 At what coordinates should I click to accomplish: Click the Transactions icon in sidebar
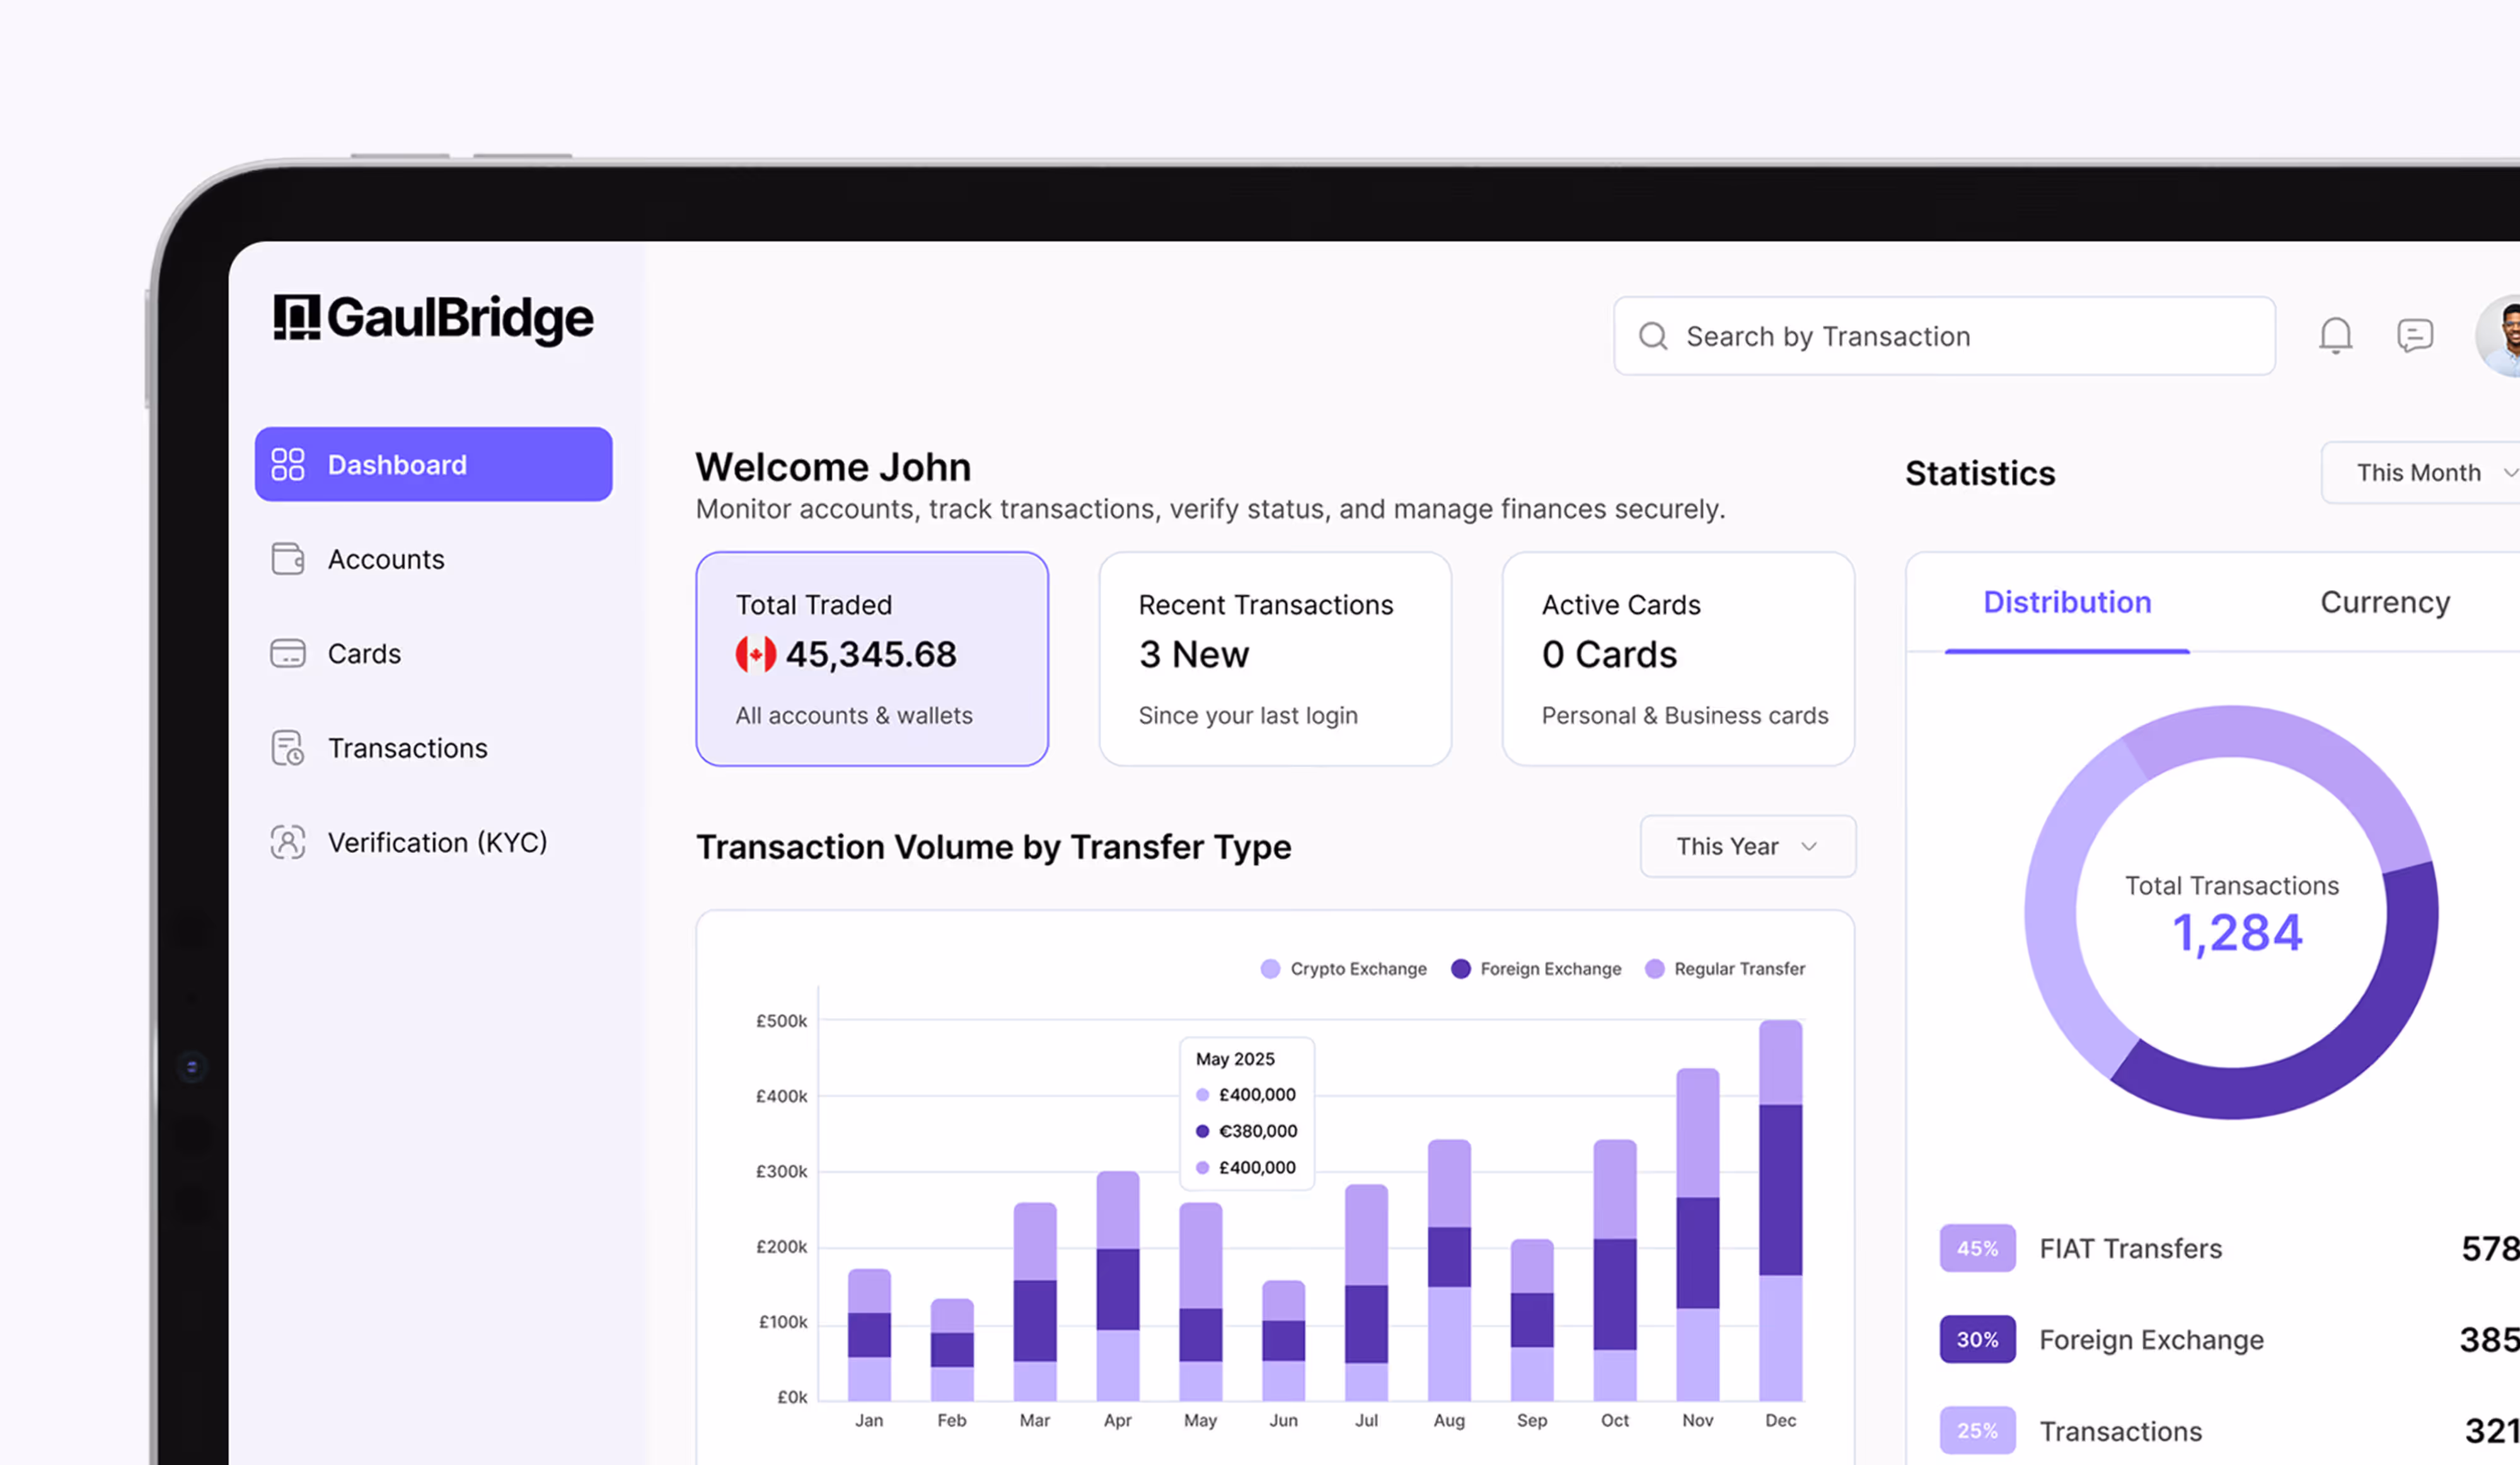coord(288,748)
